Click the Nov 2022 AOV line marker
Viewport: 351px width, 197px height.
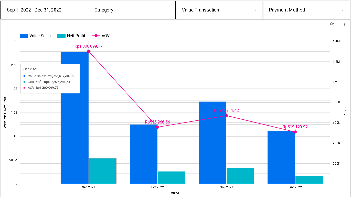[226, 116]
